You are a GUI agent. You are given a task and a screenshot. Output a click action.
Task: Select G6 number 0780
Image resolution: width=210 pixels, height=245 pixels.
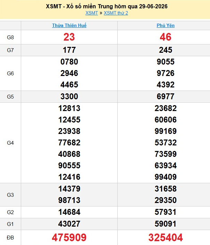coord(69,62)
